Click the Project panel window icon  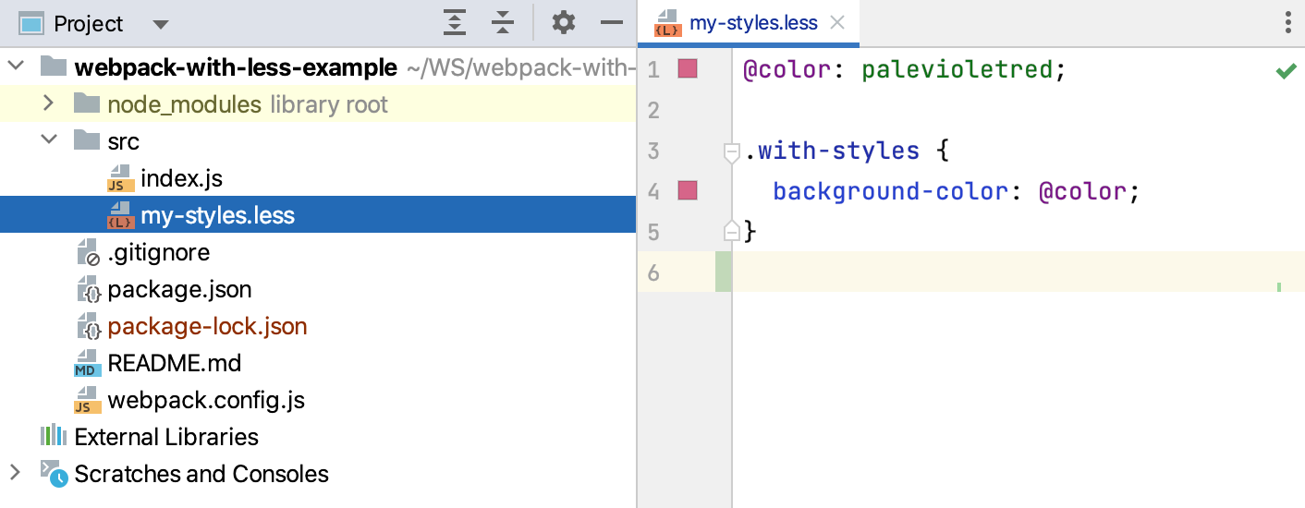(x=31, y=23)
